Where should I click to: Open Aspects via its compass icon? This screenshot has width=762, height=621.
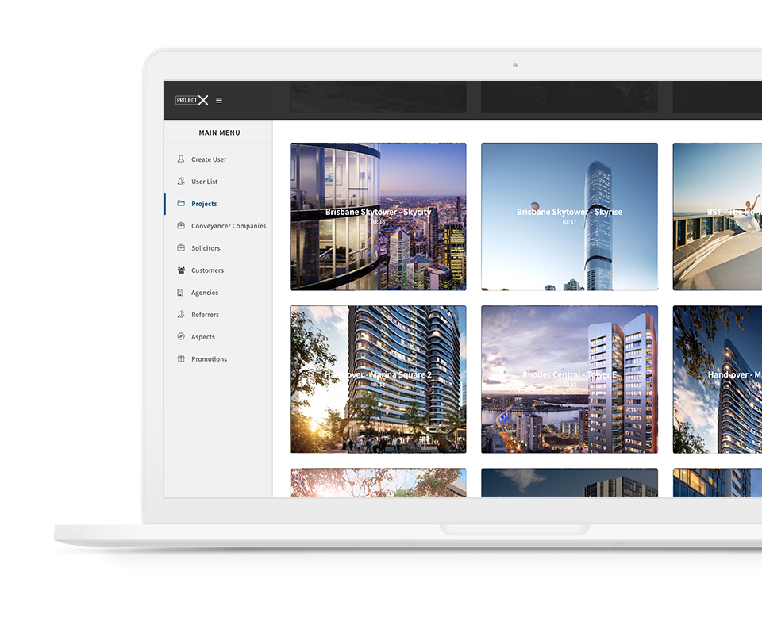click(x=181, y=337)
